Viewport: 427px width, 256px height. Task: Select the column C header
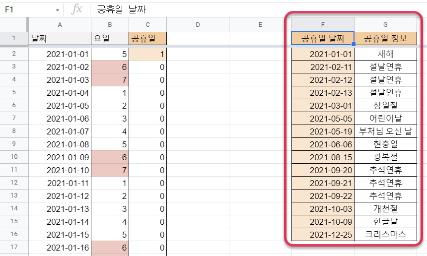147,24
